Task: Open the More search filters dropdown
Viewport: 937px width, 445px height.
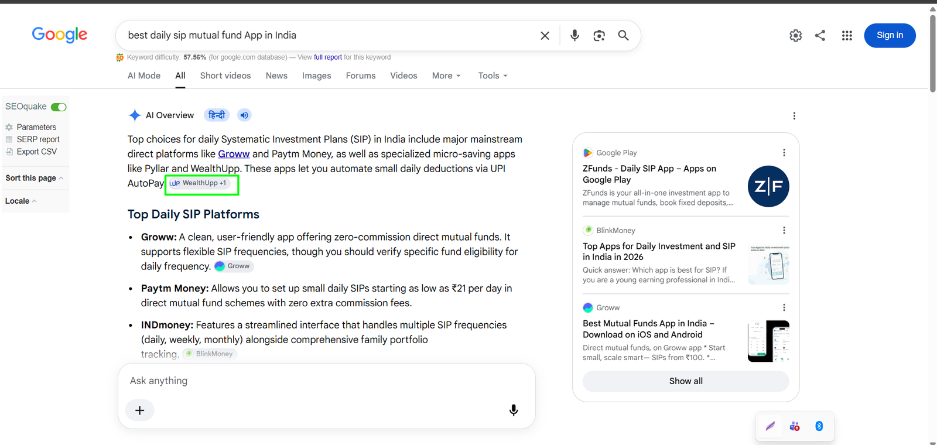Action: 446,76
